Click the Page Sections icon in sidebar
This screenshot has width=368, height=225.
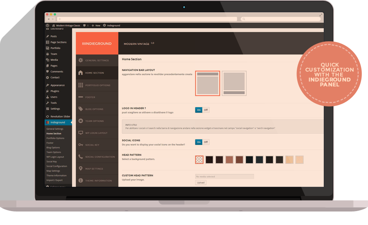tap(48, 42)
